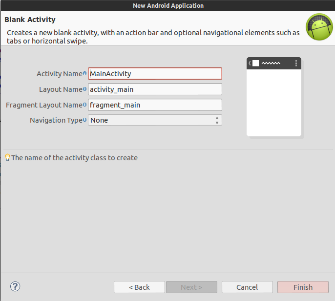335x301 pixels.
Task: Click info icon next to Layout Name
Action: 84,89
